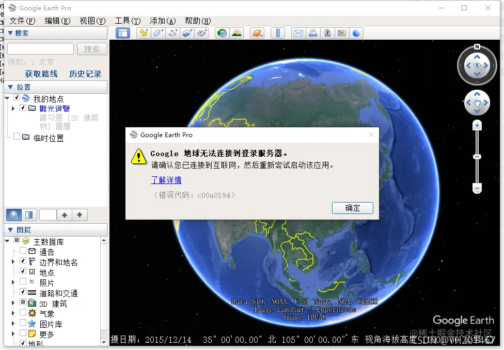Image resolution: width=504 pixels, height=350 pixels.
Task: Collapse the 图层 panel header
Action: coord(56,230)
